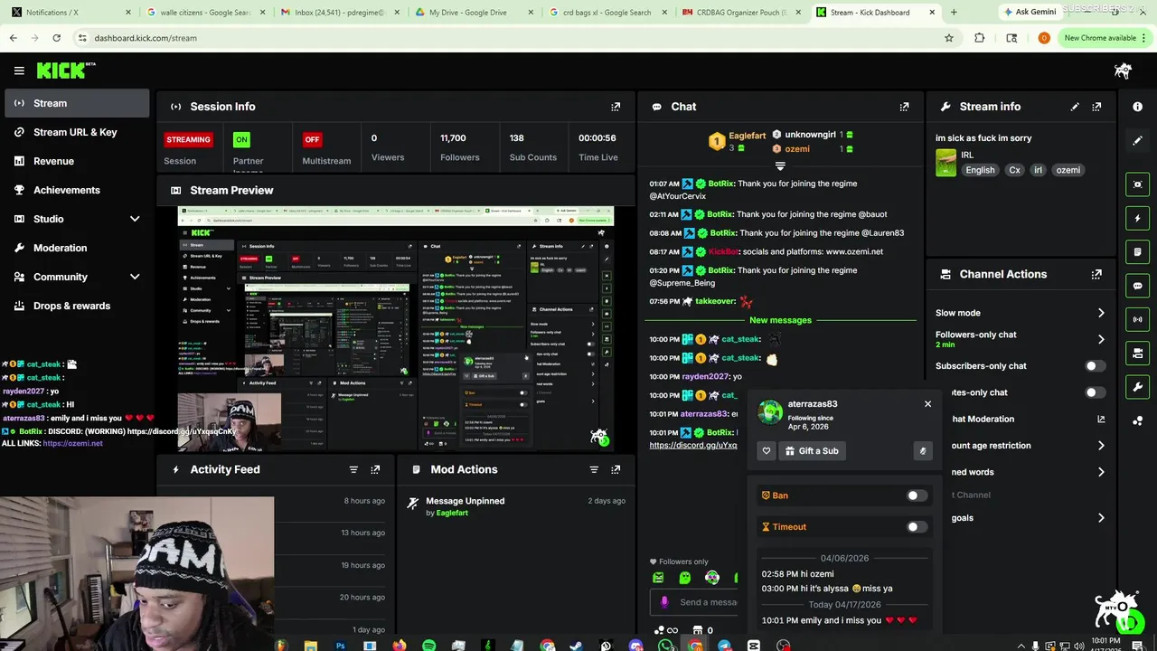Toggle the lightning bolt widget in right toolbar
This screenshot has width=1157, height=651.
1137,218
